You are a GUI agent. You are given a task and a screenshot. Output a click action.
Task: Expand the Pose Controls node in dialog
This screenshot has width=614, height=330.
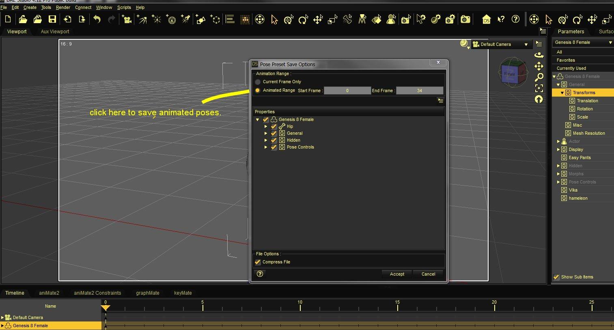(x=266, y=147)
